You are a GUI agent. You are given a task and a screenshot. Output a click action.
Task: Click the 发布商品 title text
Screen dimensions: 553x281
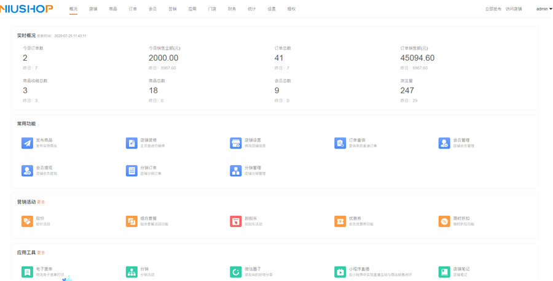tap(44, 140)
